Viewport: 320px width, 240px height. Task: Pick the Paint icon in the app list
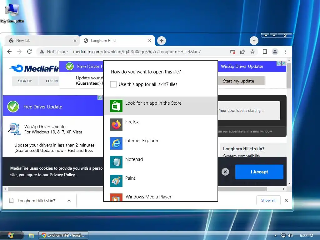point(116,181)
